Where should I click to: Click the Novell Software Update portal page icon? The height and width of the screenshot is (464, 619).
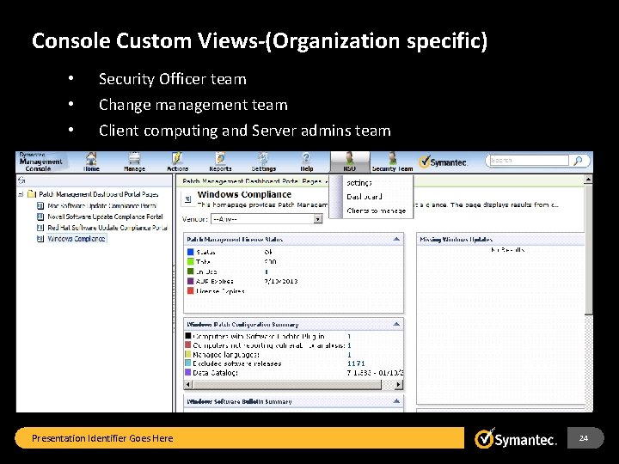(40, 217)
